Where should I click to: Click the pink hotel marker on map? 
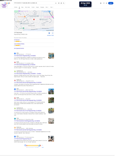(53, 17)
